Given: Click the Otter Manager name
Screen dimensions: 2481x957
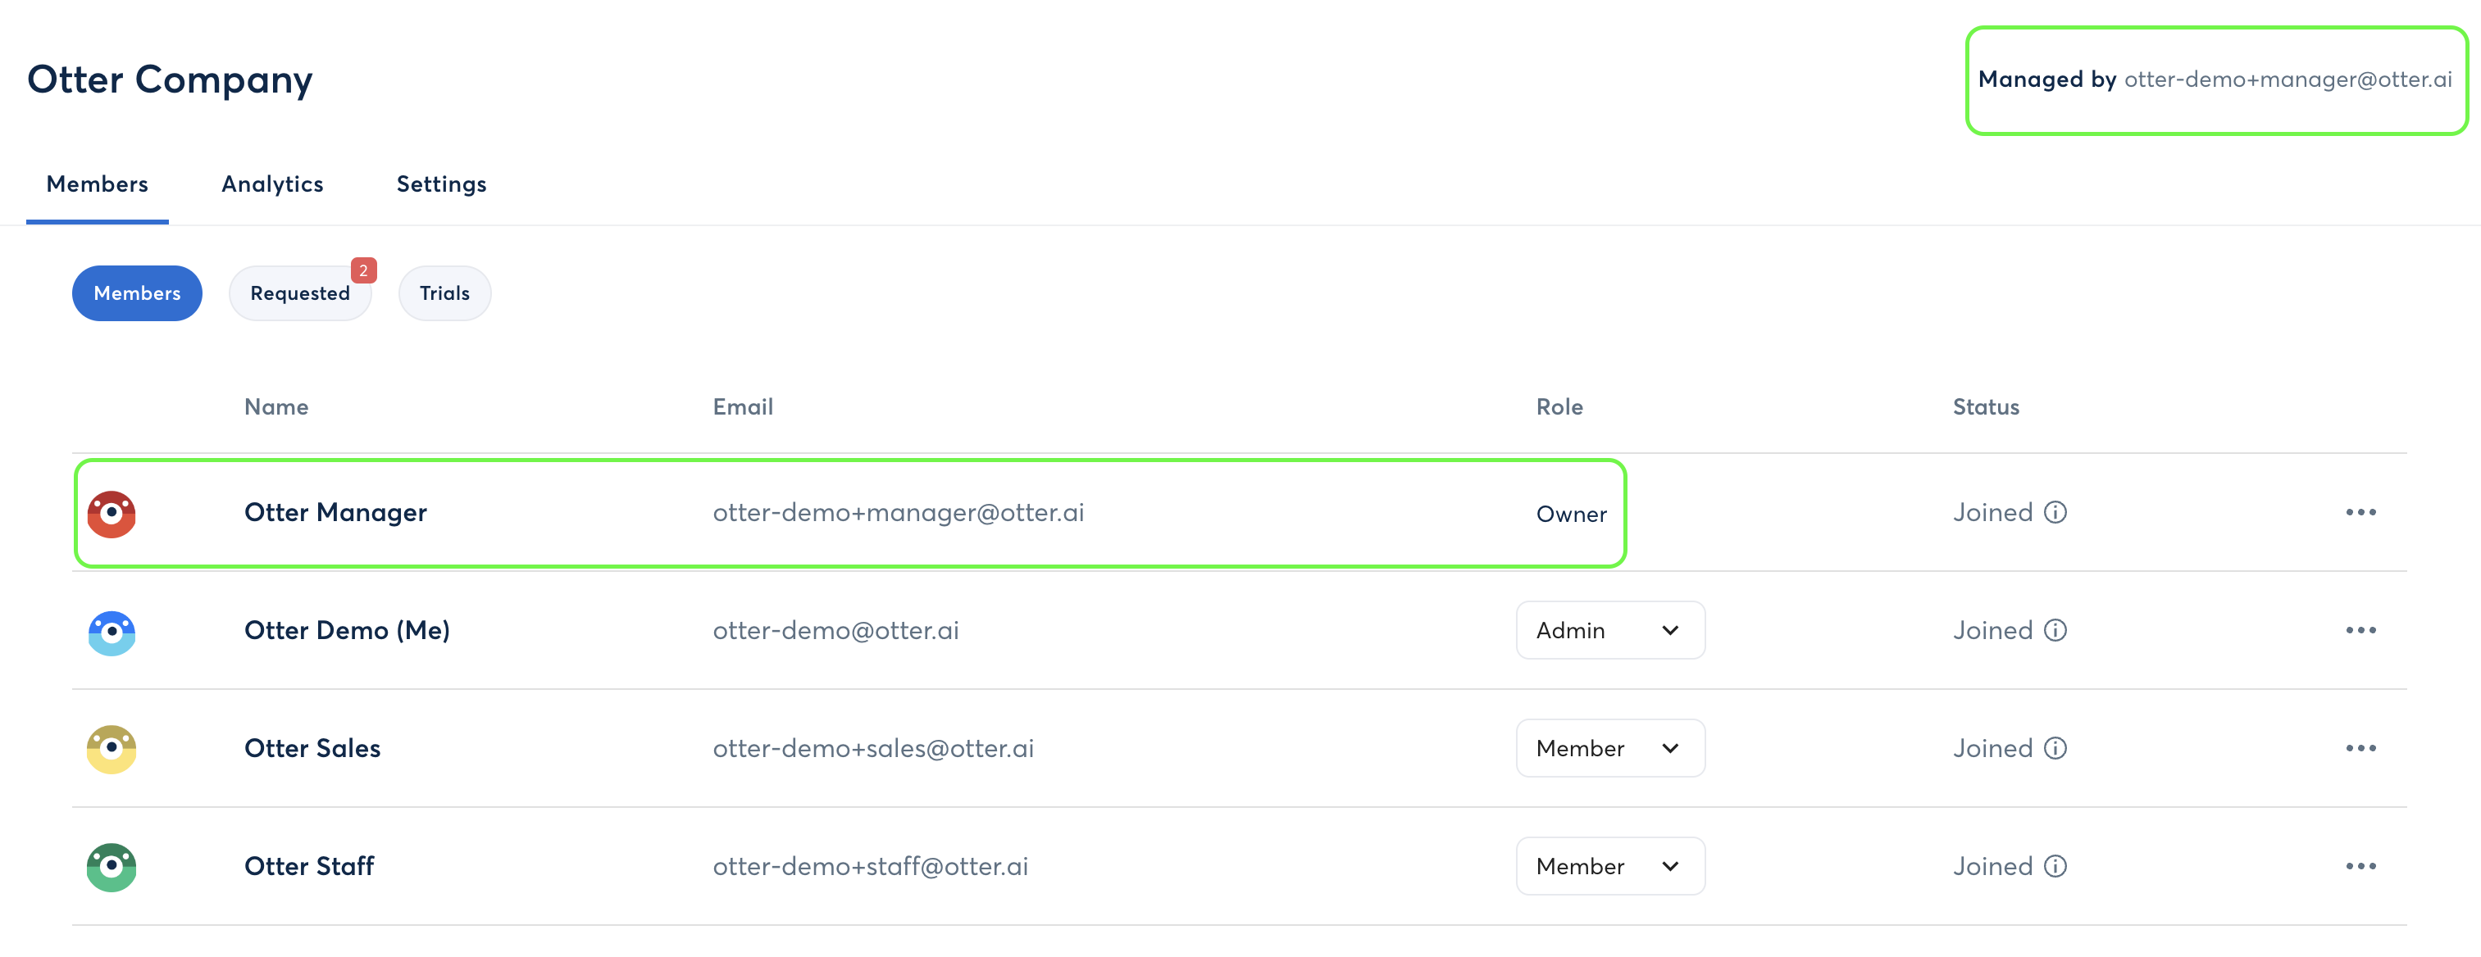Looking at the screenshot, I should [x=335, y=513].
